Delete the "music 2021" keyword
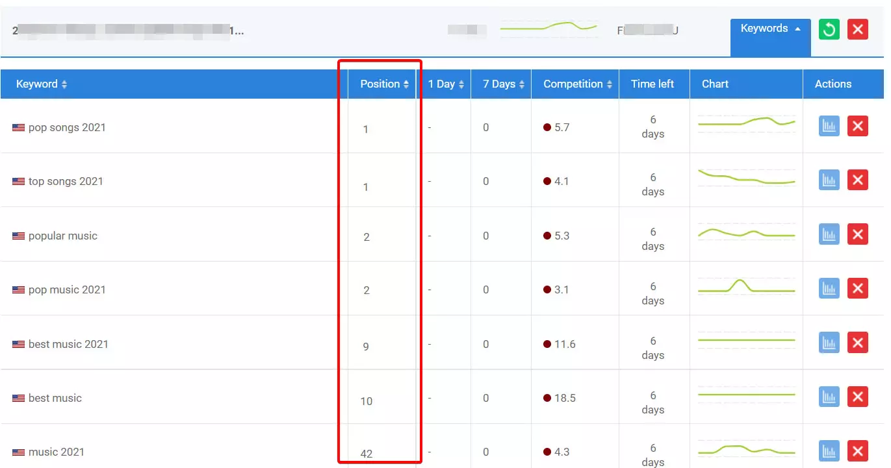This screenshot has height=468, width=891. [x=858, y=451]
